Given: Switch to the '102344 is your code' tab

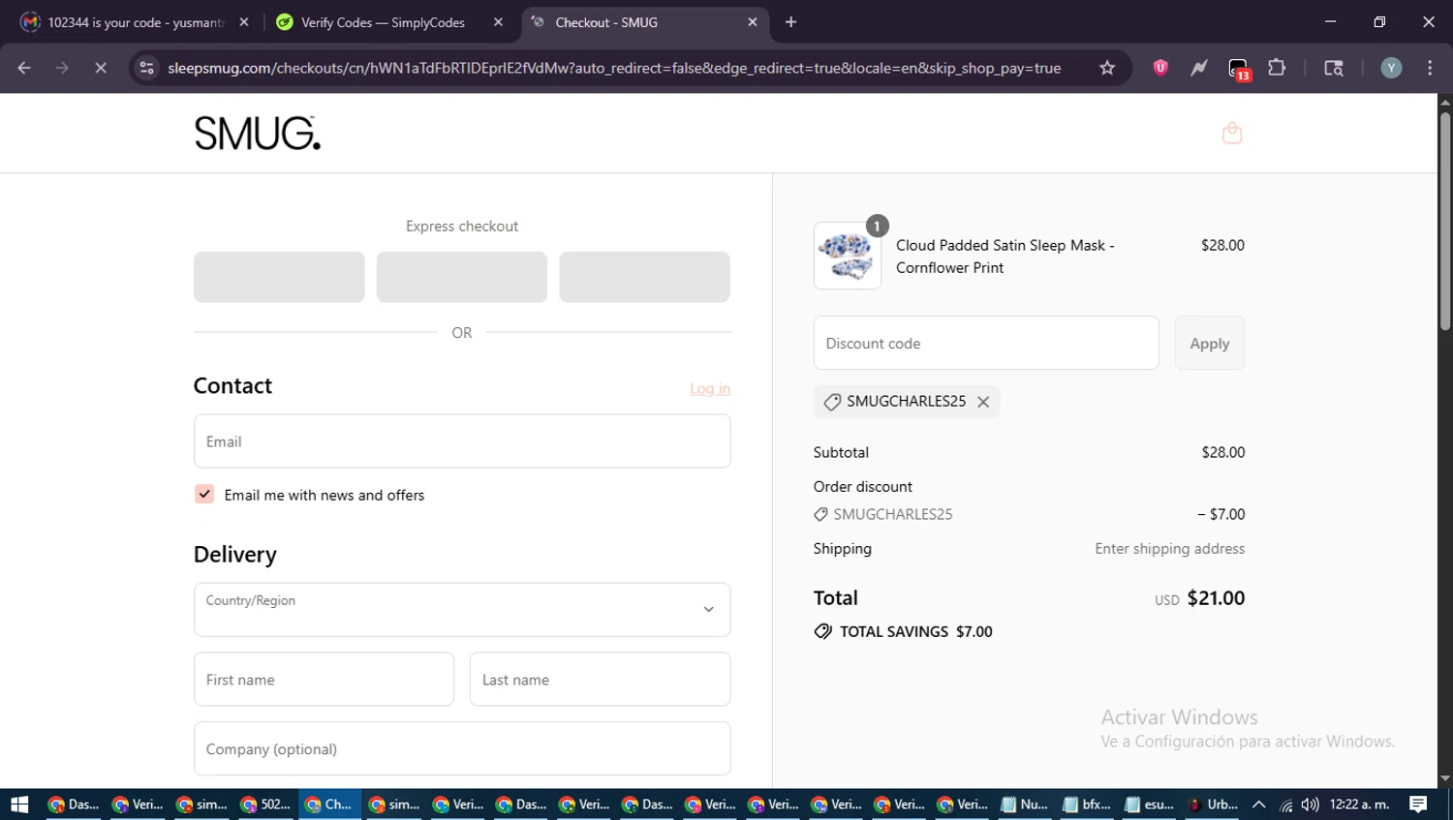Looking at the screenshot, I should coord(136,22).
